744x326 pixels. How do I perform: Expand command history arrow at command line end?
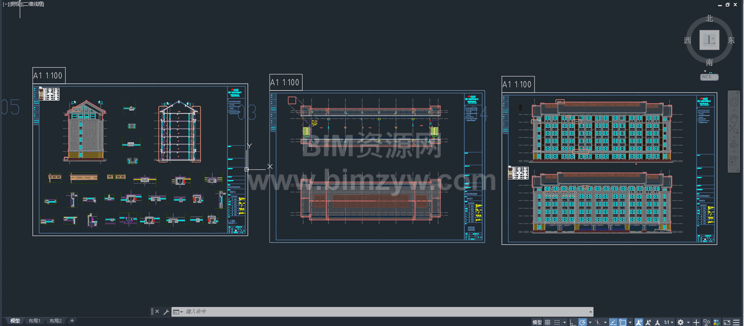click(590, 312)
